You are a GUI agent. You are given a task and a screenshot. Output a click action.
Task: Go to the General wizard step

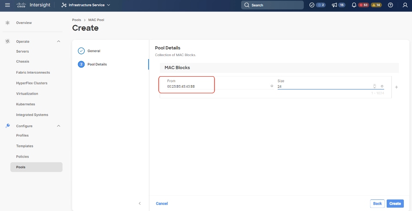[x=94, y=51]
